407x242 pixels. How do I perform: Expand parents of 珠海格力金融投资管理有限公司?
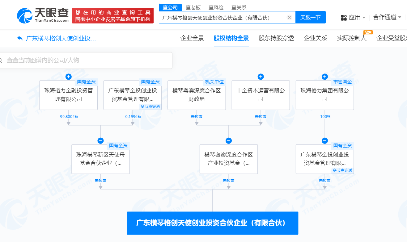[69, 77]
